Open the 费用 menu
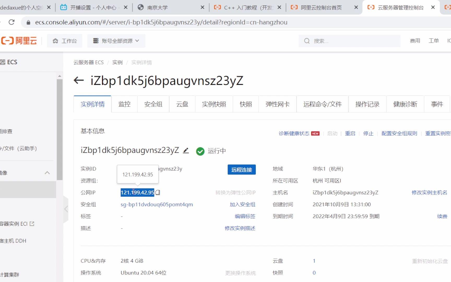The width and height of the screenshot is (451, 282). pos(415,41)
